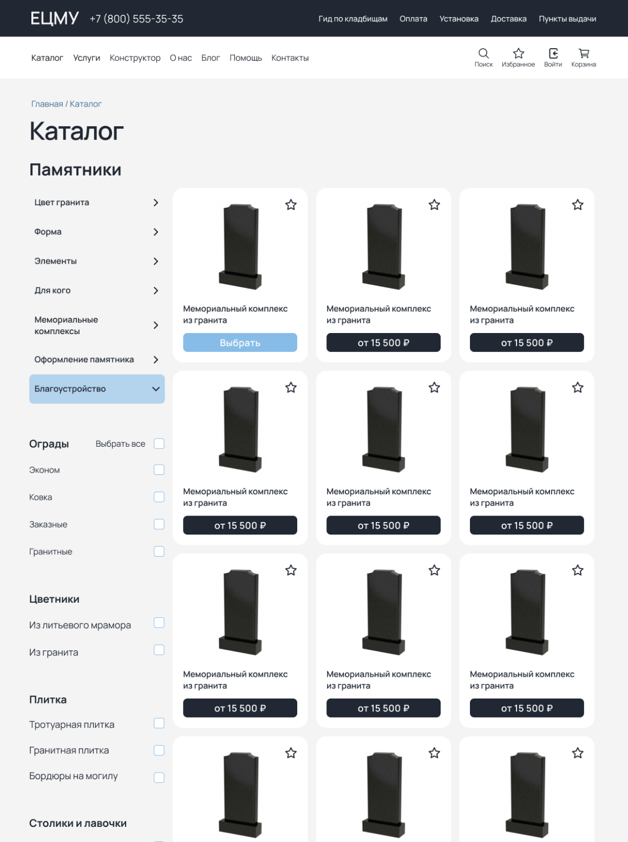Open the Доставка link
Image resolution: width=628 pixels, height=842 pixels.
(509, 18)
